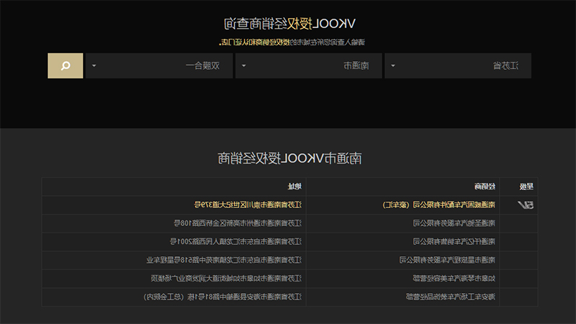Click the province dropdown arrow caret
This screenshot has width=576, height=324.
pyautogui.click(x=393, y=66)
